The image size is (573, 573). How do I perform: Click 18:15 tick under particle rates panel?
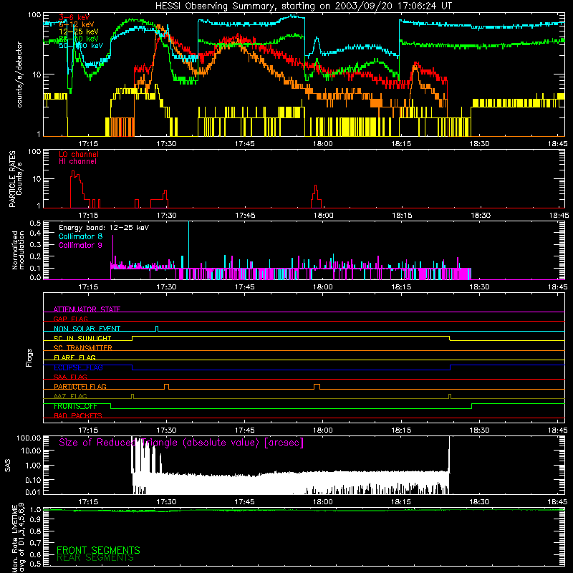tap(402, 216)
